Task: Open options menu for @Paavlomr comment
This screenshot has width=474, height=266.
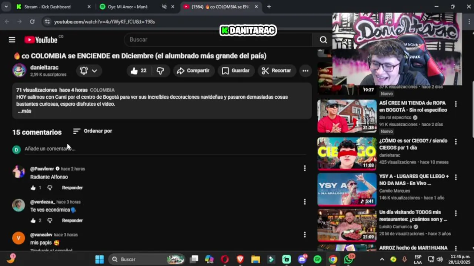Action: (x=305, y=168)
